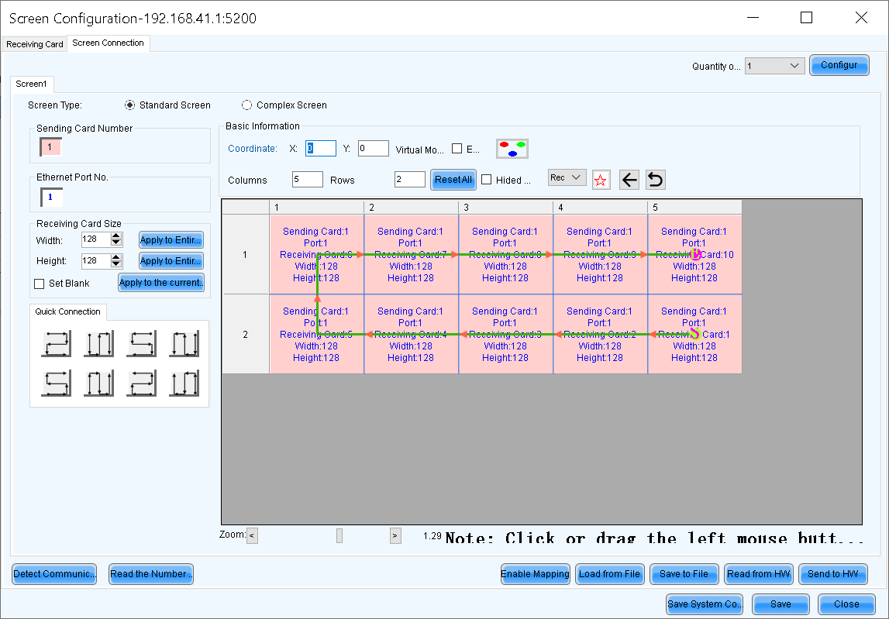Screen dimensions: 889x619
Task: Select the Receiving Card:3 cell
Action: click(506, 335)
